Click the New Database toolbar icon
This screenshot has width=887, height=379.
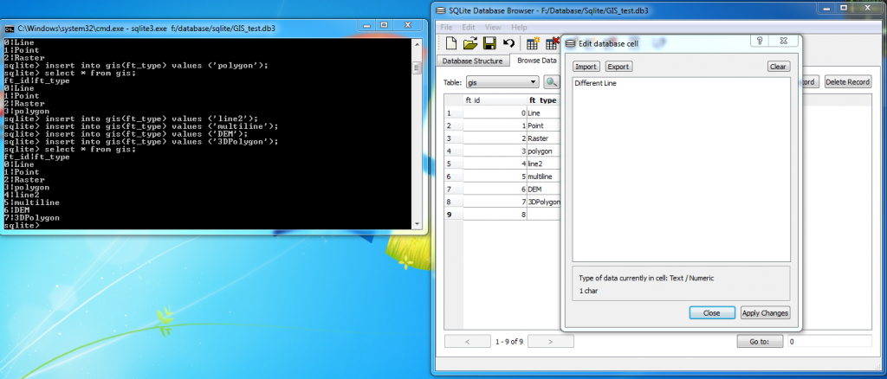click(450, 43)
